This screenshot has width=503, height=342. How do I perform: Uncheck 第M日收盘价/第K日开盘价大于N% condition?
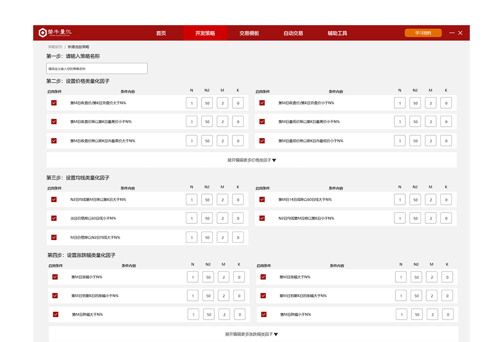click(54, 103)
